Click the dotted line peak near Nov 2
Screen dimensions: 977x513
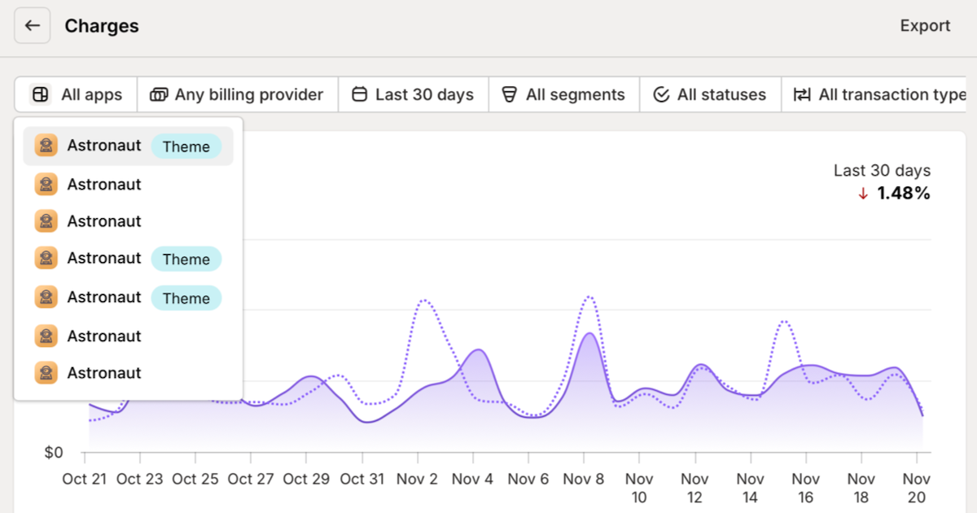(x=425, y=300)
